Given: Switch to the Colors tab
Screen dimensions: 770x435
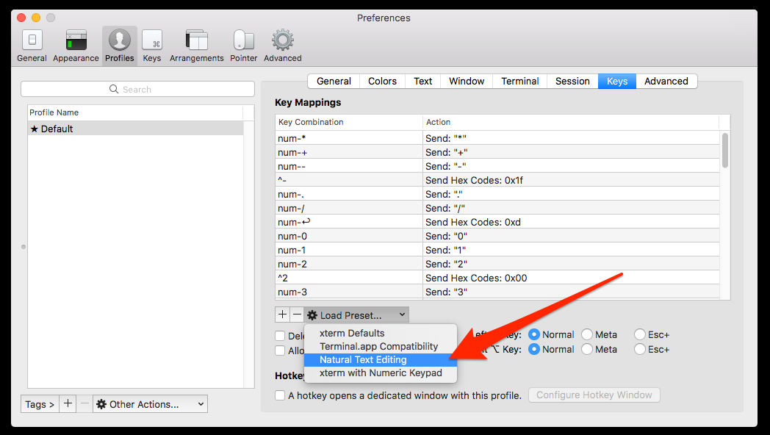Looking at the screenshot, I should pyautogui.click(x=382, y=81).
